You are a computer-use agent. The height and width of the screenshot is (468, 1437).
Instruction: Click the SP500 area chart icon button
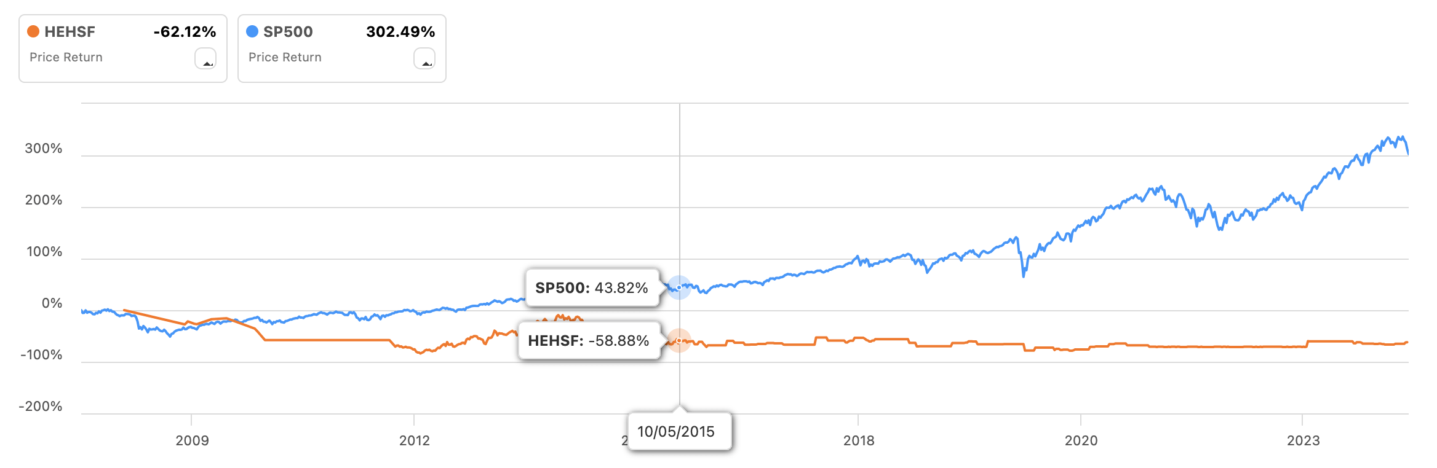[424, 58]
